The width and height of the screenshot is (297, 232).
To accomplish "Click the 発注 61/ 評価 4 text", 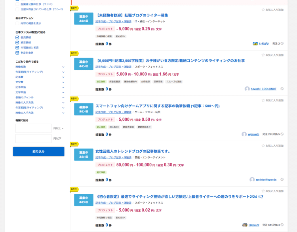I will 271,225.
